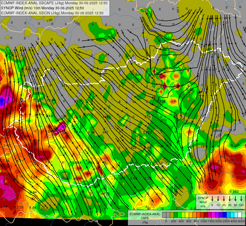
Task: Click the 50 m/s wind arrow in legend
Action: pyautogui.click(x=235, y=198)
